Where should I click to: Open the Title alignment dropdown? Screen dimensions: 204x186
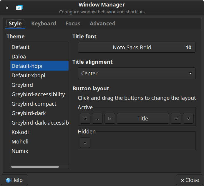pos(137,74)
